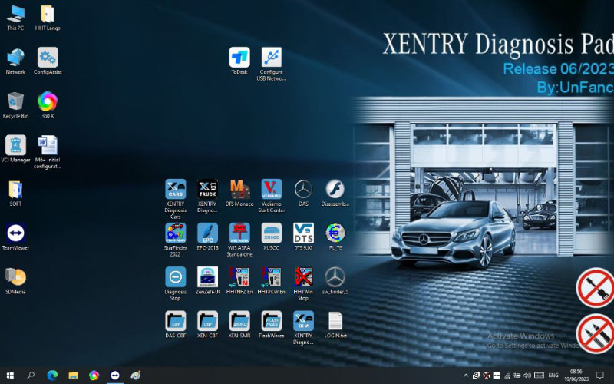Select the EPC-2018 icon
Image resolution: width=614 pixels, height=384 pixels.
[207, 233]
